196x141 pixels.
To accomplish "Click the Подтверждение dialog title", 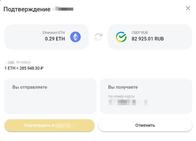I will click(x=27, y=9).
